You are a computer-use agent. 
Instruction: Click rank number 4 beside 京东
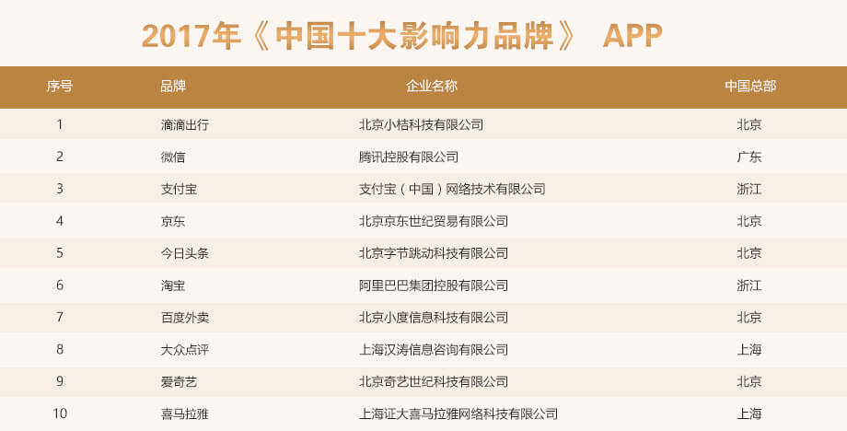coord(60,220)
